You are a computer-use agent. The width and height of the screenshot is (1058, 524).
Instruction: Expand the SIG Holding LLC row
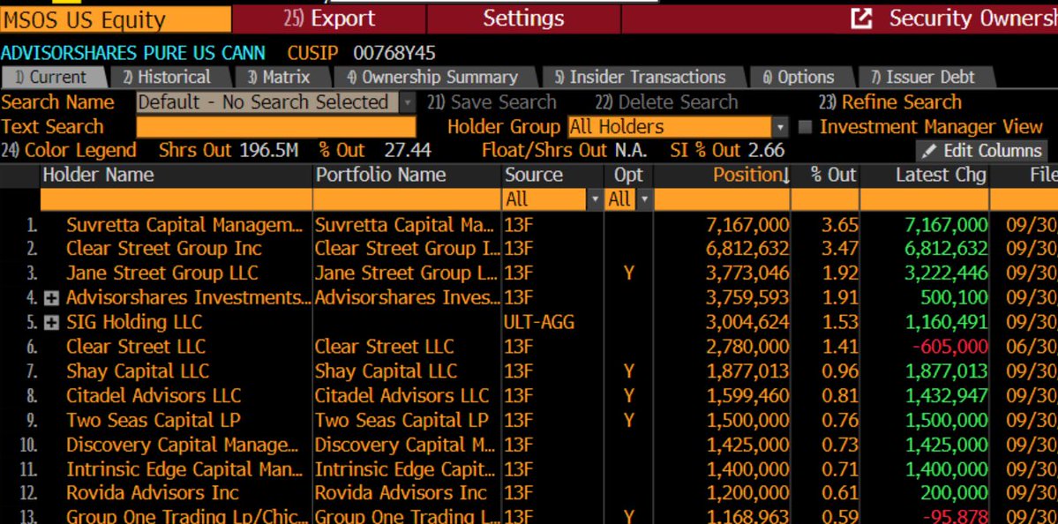pyautogui.click(x=51, y=322)
